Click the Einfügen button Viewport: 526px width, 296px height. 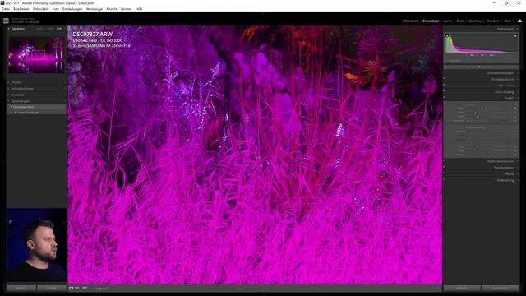52,288
